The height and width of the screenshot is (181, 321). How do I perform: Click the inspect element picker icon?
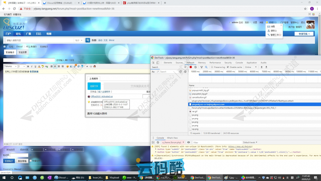(153, 63)
